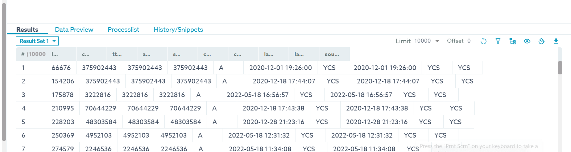Toggle the eye visibility icon
This screenshot has width=571, height=152.
coord(527,41)
